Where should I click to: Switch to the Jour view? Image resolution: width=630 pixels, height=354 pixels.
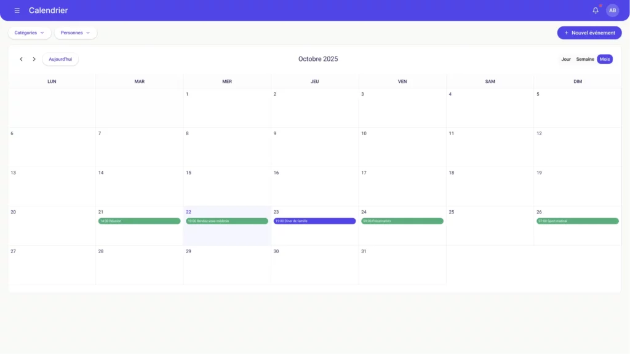tap(566, 59)
